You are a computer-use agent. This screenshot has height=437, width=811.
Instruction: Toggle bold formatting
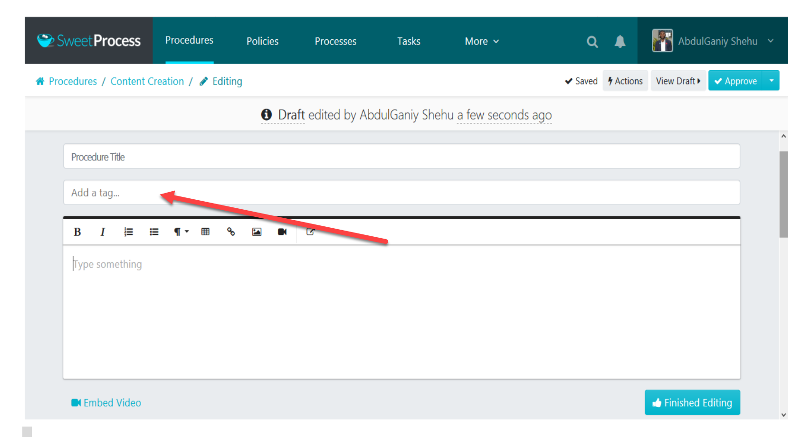[x=77, y=232]
